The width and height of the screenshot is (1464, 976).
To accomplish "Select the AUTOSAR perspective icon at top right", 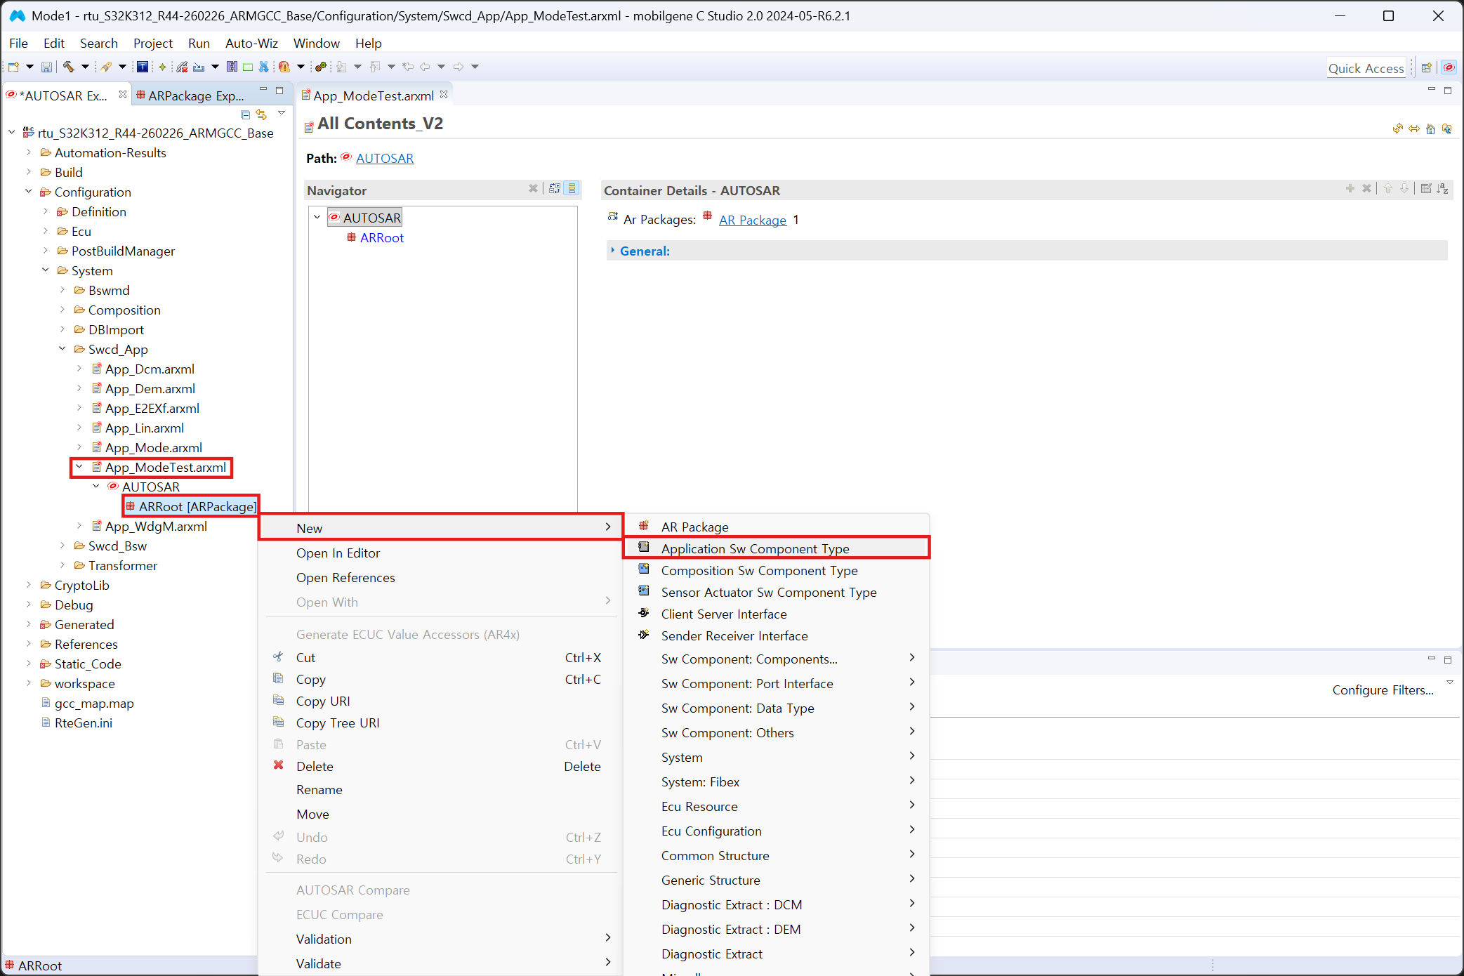I will click(1449, 68).
